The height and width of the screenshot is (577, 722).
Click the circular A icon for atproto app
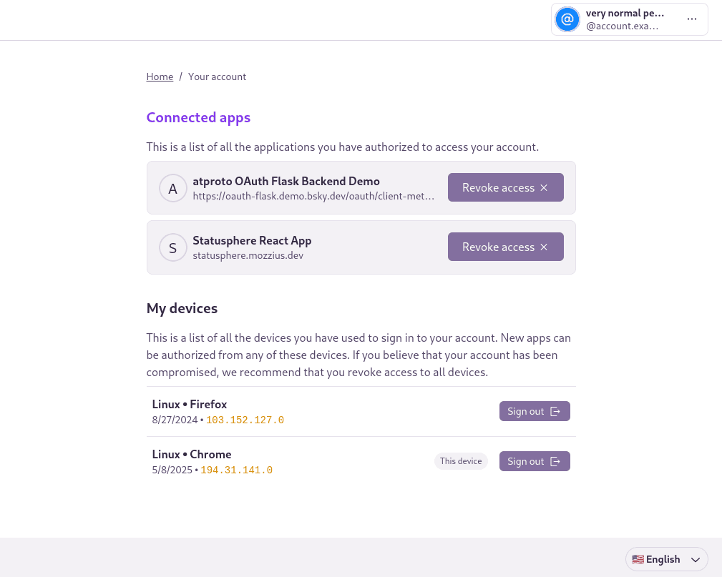(172, 187)
